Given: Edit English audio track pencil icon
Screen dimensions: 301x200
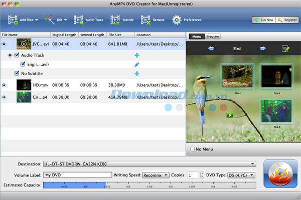Looking at the screenshot, I should [x=137, y=65].
